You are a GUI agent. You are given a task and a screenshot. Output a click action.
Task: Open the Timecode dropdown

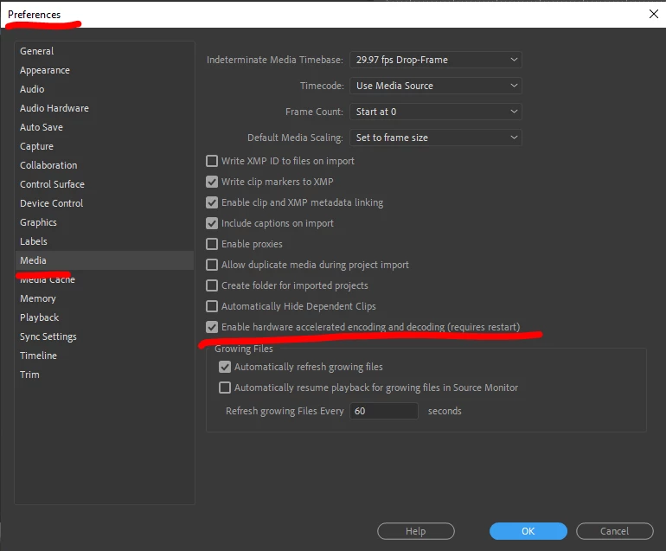[436, 86]
